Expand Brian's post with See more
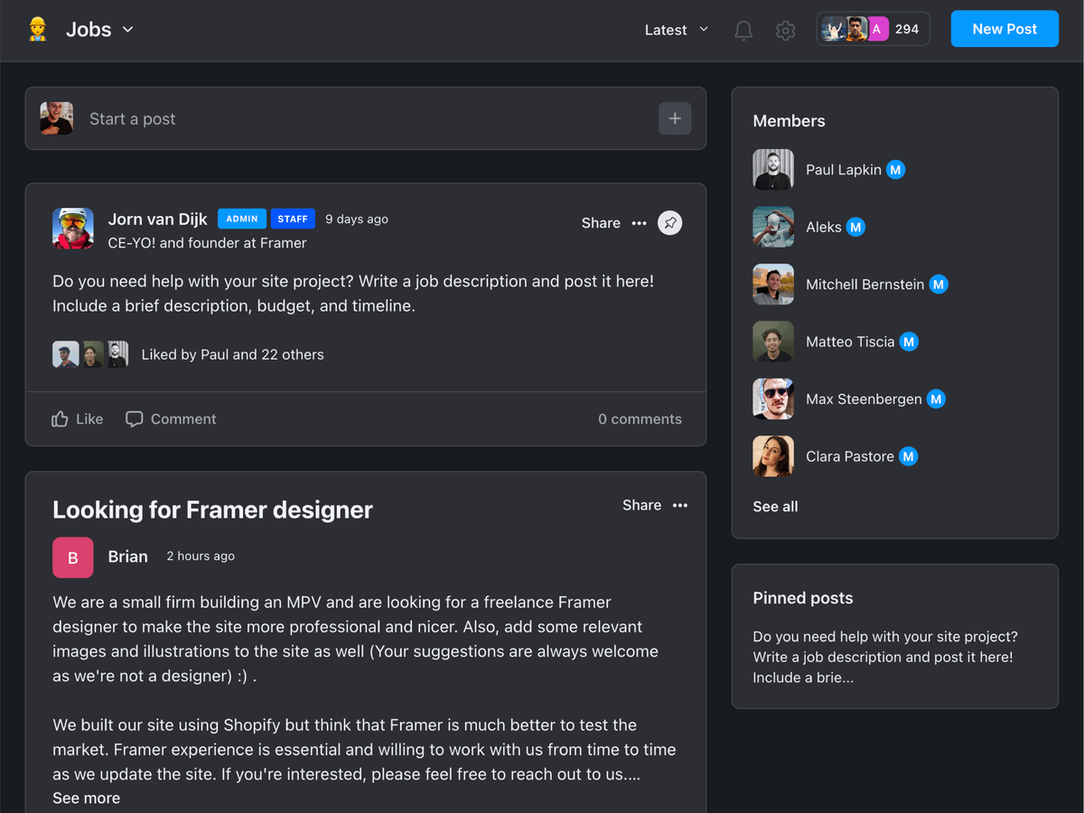The height and width of the screenshot is (813, 1084). point(86,798)
